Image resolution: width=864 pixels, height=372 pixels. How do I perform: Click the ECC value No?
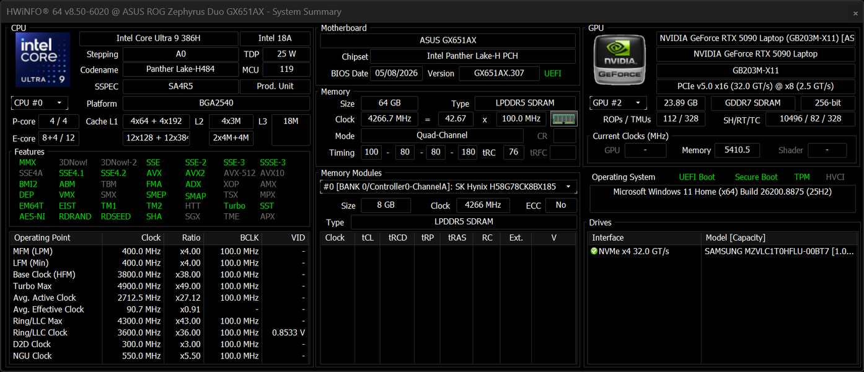coord(561,205)
